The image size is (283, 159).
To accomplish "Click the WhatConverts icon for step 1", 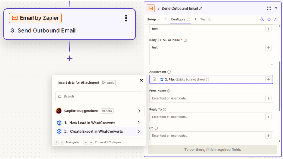I will (59, 123).
